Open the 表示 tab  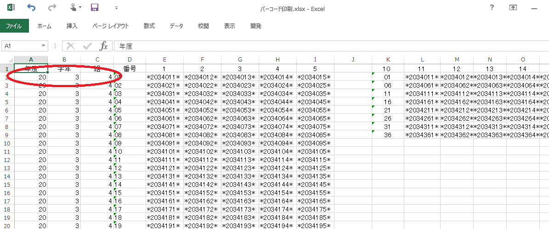point(230,26)
